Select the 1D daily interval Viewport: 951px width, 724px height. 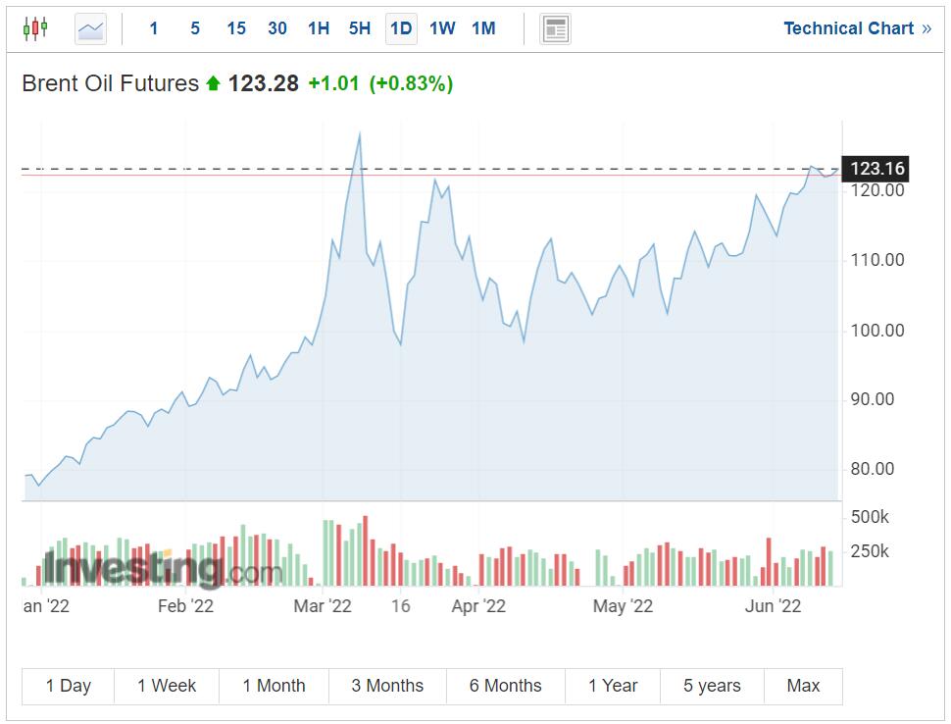click(x=401, y=28)
